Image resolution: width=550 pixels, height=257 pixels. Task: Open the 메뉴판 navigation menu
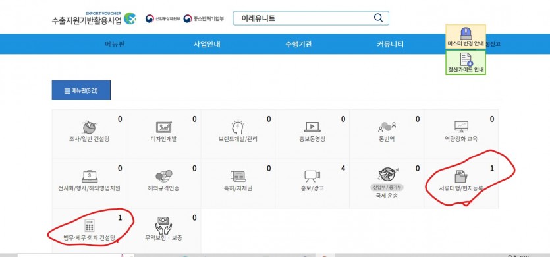point(115,44)
